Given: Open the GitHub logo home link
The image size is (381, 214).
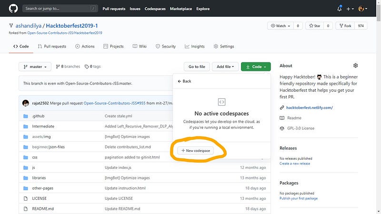Looking at the screenshot, I should coord(13,9).
